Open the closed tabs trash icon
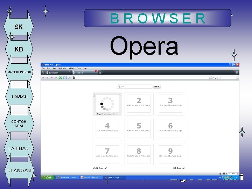 coord(237,72)
